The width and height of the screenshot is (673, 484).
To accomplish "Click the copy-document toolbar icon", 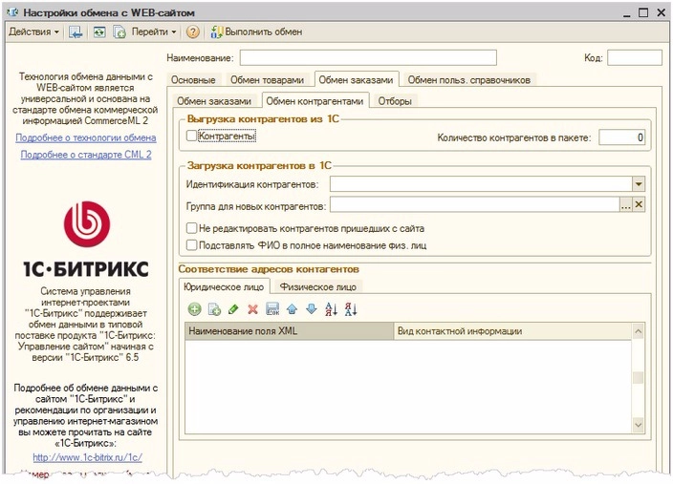I will pos(119,32).
